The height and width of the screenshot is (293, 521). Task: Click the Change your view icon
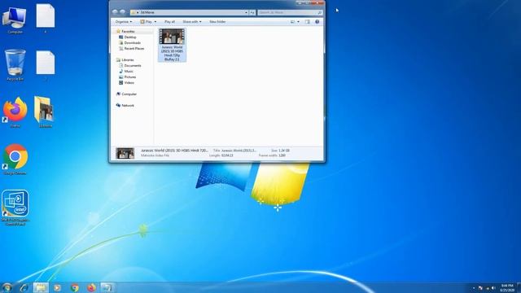pos(292,22)
